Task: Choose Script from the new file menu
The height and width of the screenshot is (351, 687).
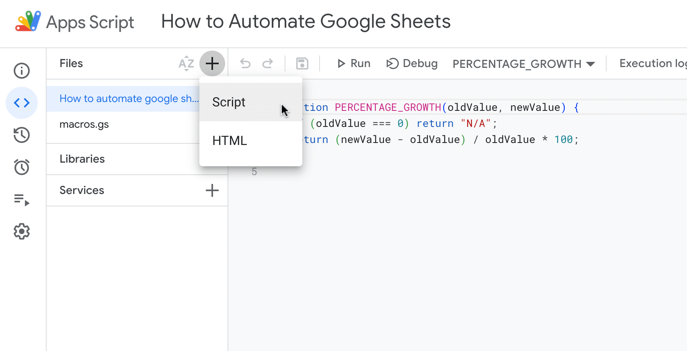Action: coord(251,102)
